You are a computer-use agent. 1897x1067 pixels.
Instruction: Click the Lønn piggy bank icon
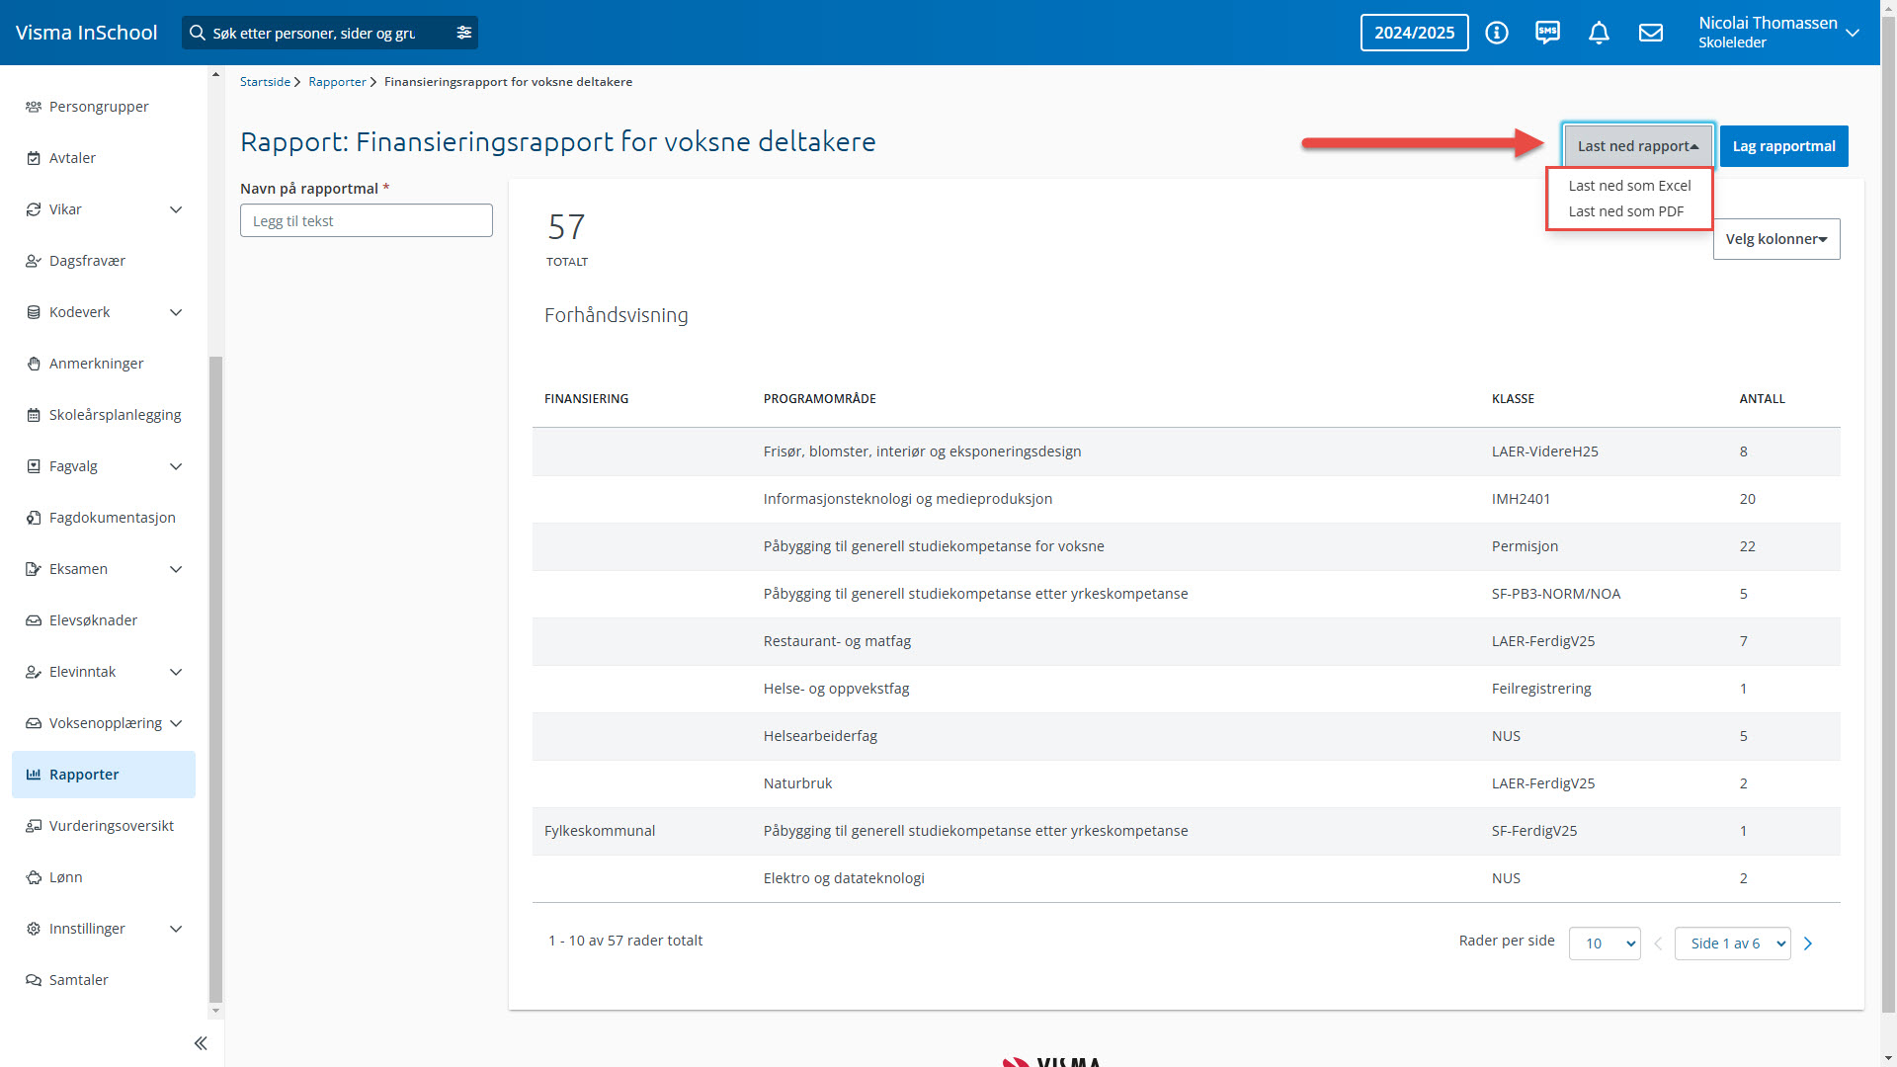pyautogui.click(x=34, y=877)
